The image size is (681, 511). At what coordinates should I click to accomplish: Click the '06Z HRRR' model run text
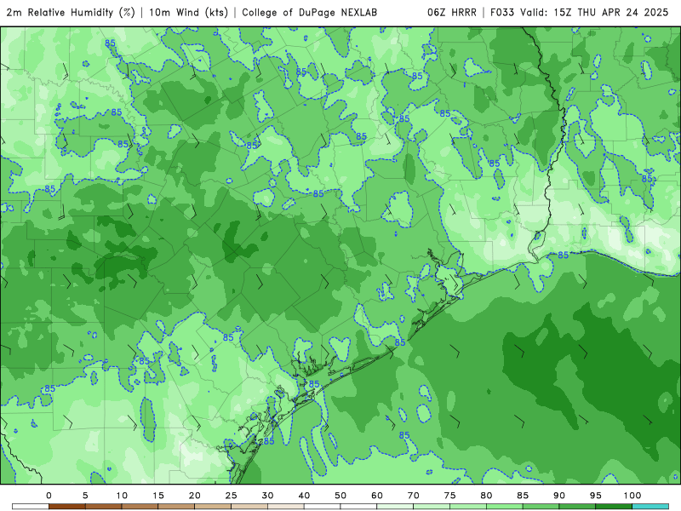(452, 13)
